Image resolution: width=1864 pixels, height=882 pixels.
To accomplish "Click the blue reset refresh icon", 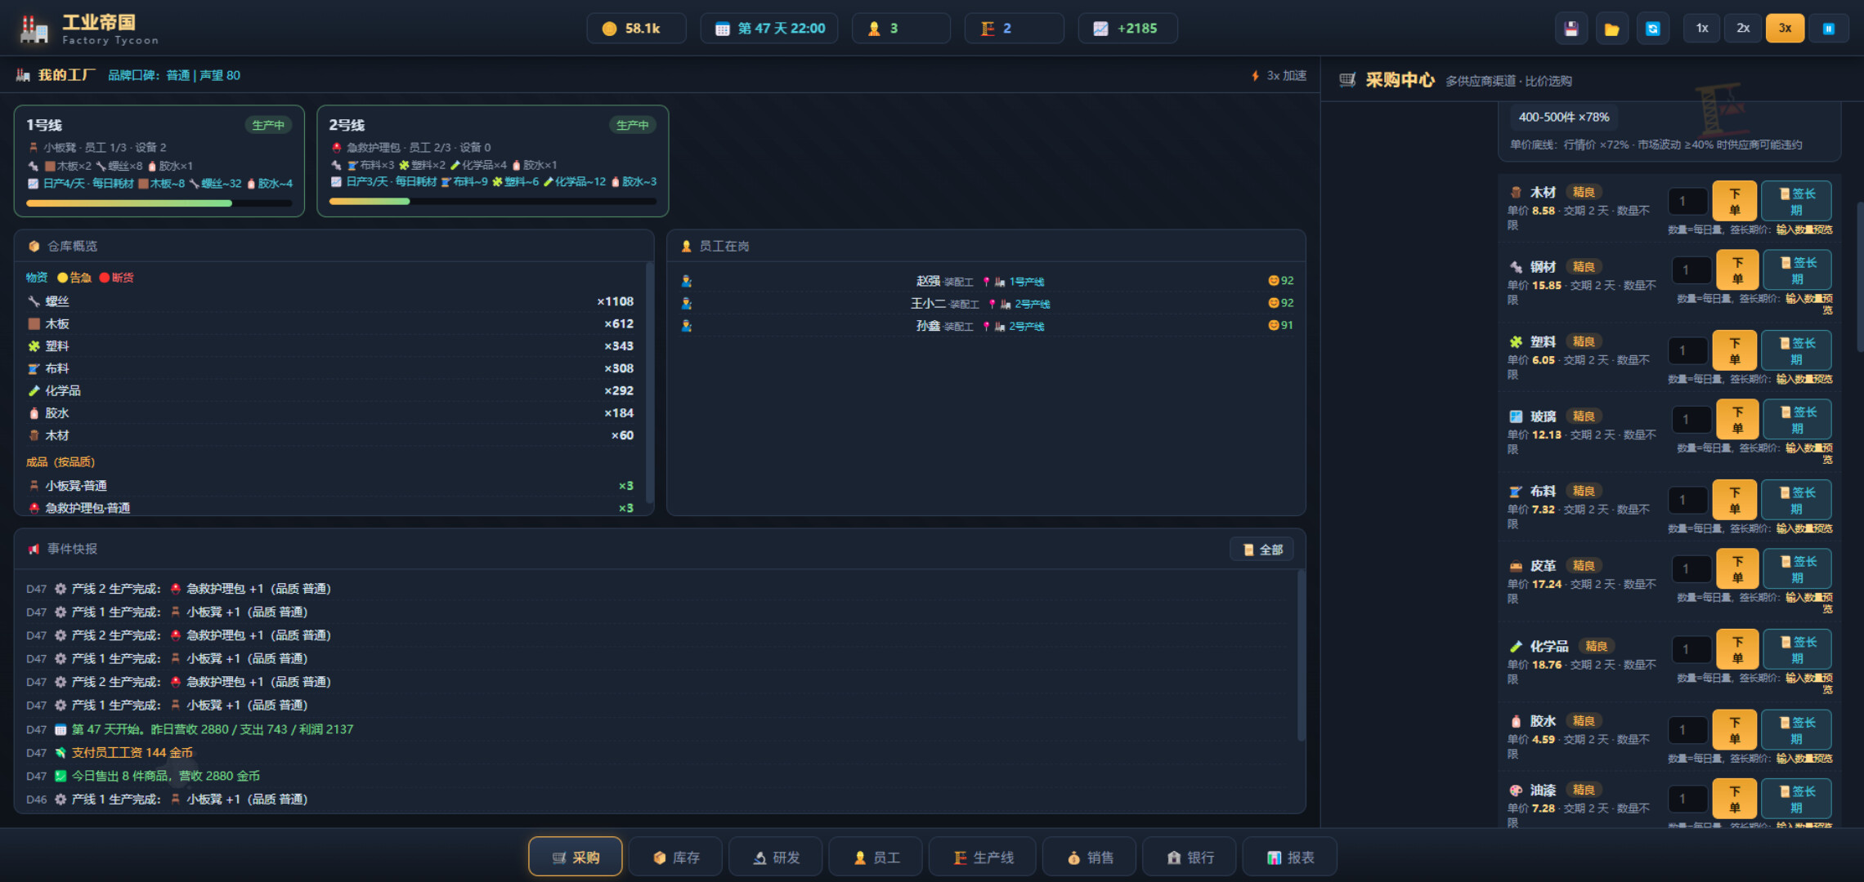I will (1652, 29).
